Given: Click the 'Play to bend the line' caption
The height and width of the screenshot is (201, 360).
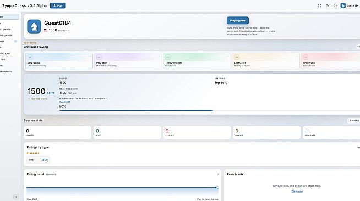Looking at the screenshot, I should pyautogui.click(x=208, y=199).
